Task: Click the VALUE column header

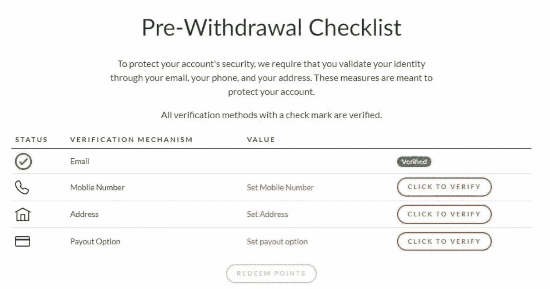Action: pyautogui.click(x=261, y=140)
